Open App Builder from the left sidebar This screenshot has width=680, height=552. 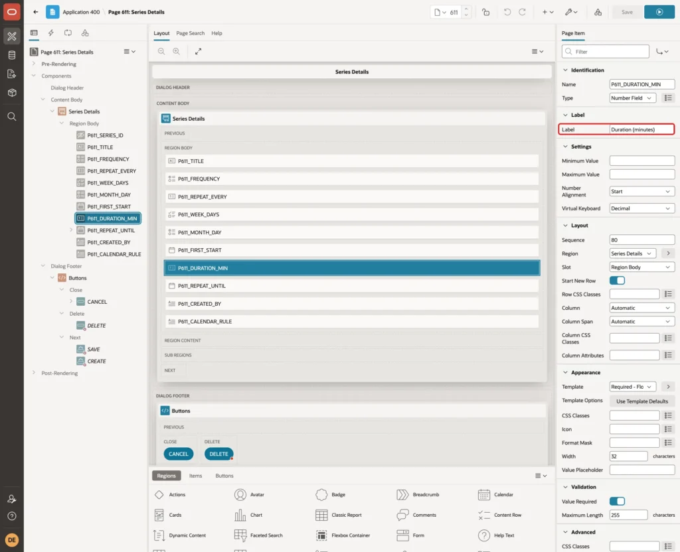click(12, 36)
